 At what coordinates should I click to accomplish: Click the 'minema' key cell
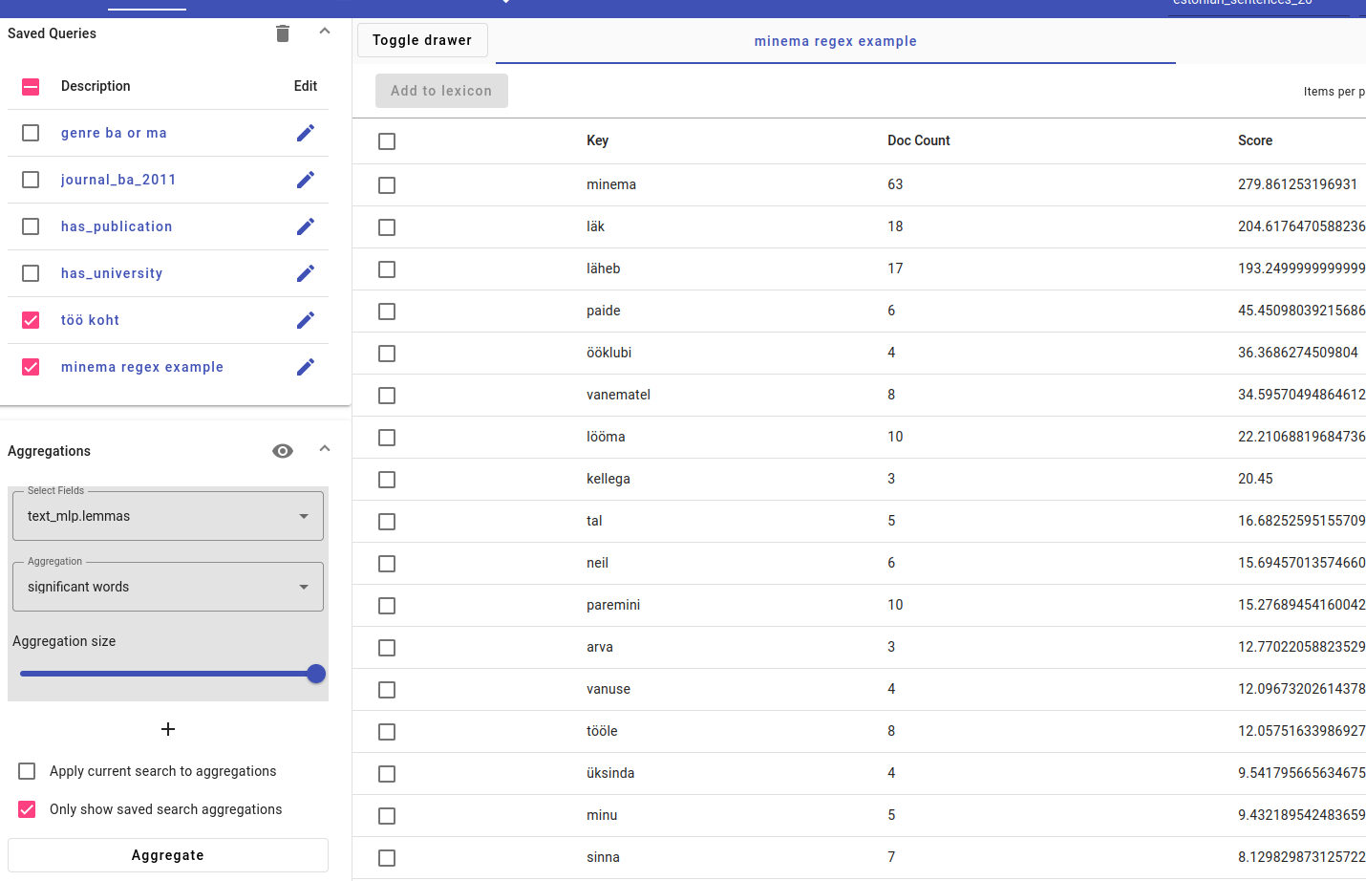(611, 184)
